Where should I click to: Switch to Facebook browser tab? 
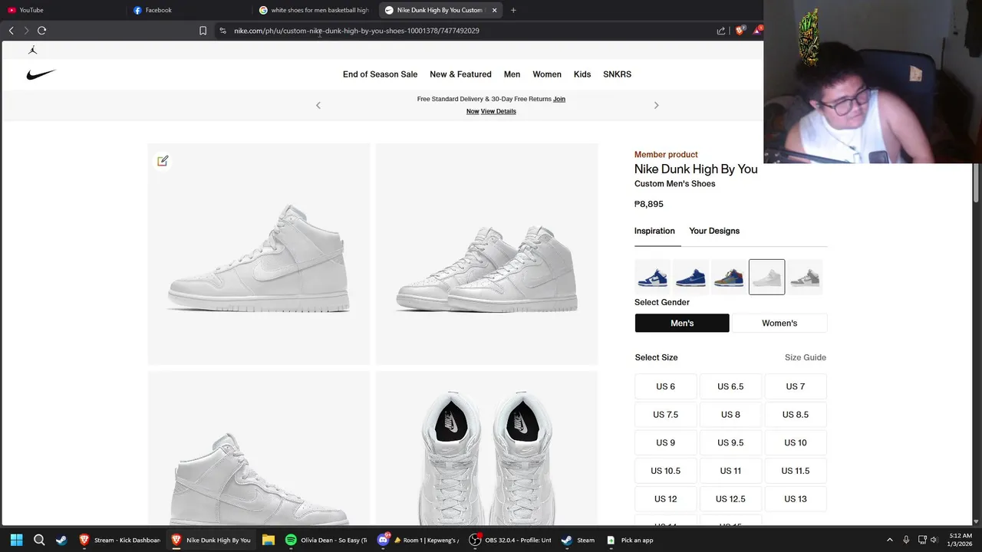click(189, 10)
